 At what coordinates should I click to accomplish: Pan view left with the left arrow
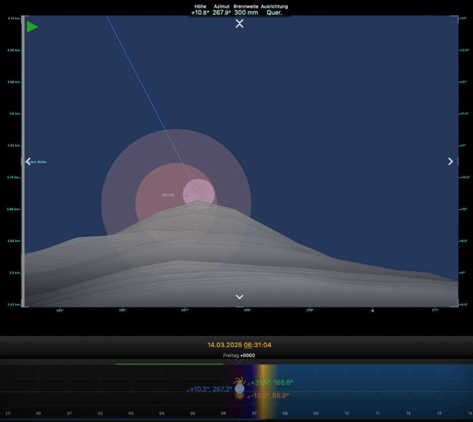pos(28,161)
